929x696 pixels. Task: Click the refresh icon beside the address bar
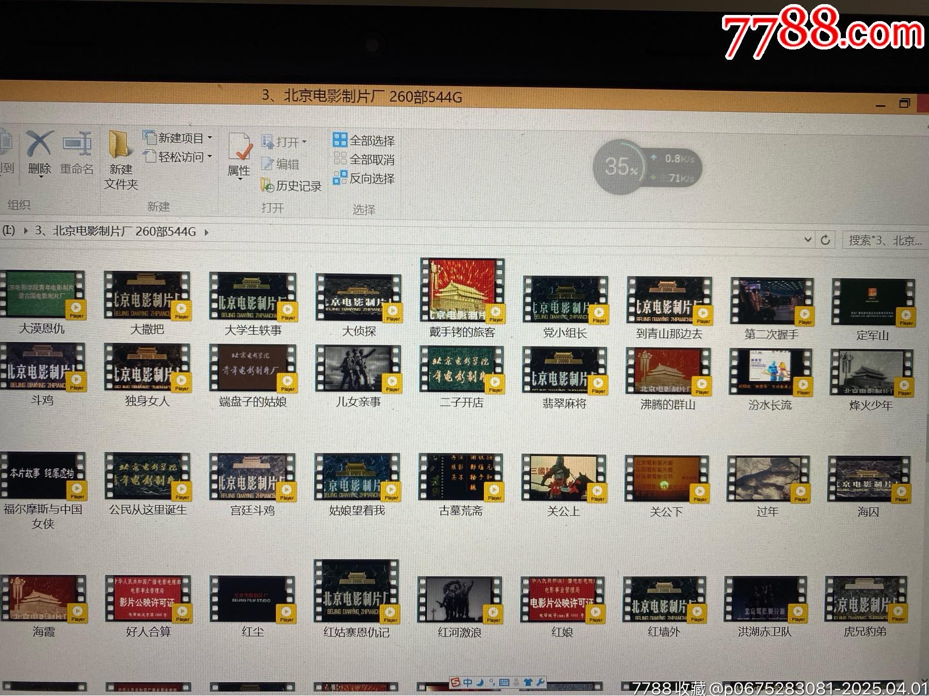point(825,240)
